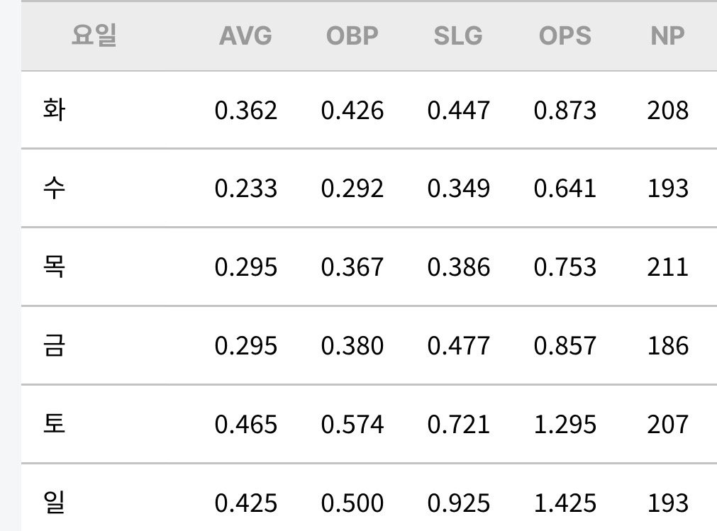Click the NP value 211
717x531 pixels.
click(667, 267)
